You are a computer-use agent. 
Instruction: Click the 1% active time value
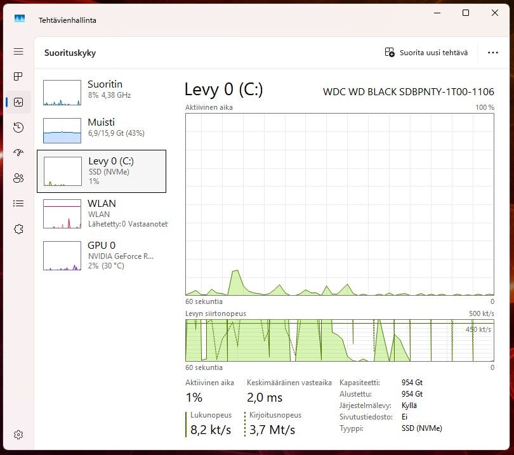194,397
